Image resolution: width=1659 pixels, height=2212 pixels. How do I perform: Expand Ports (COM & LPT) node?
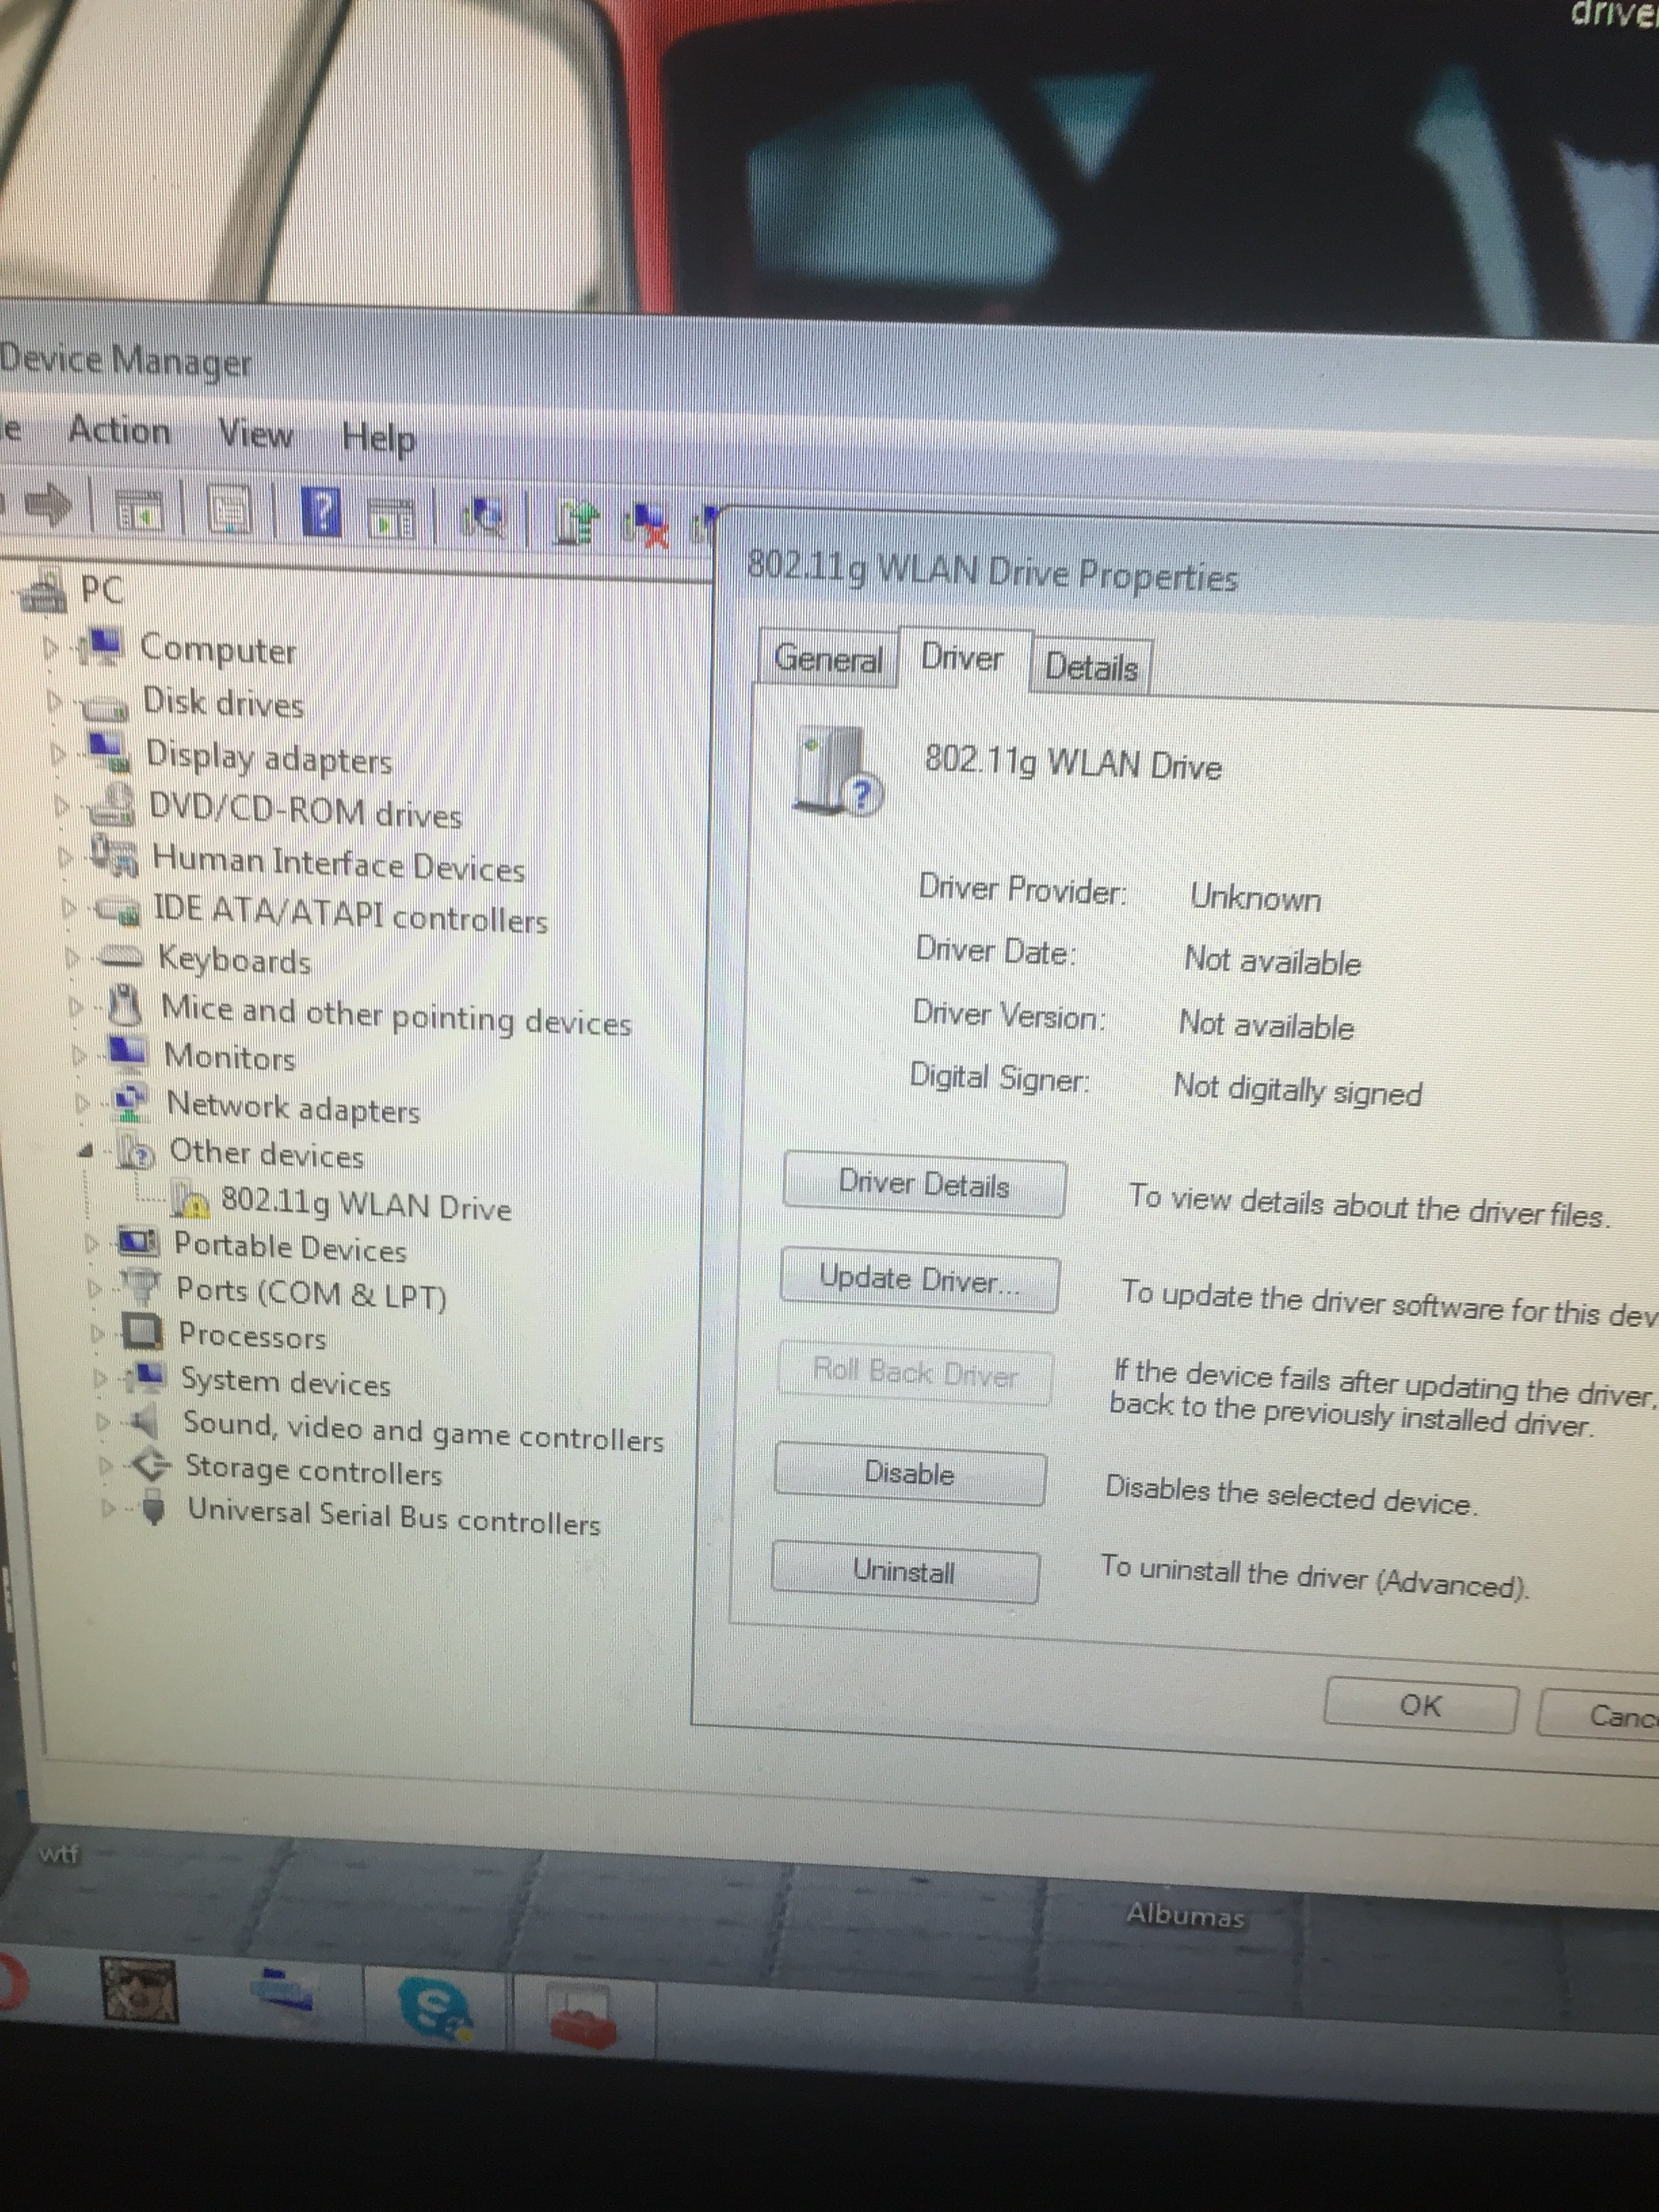click(x=95, y=1288)
